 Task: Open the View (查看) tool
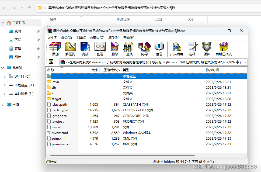click(x=100, y=49)
